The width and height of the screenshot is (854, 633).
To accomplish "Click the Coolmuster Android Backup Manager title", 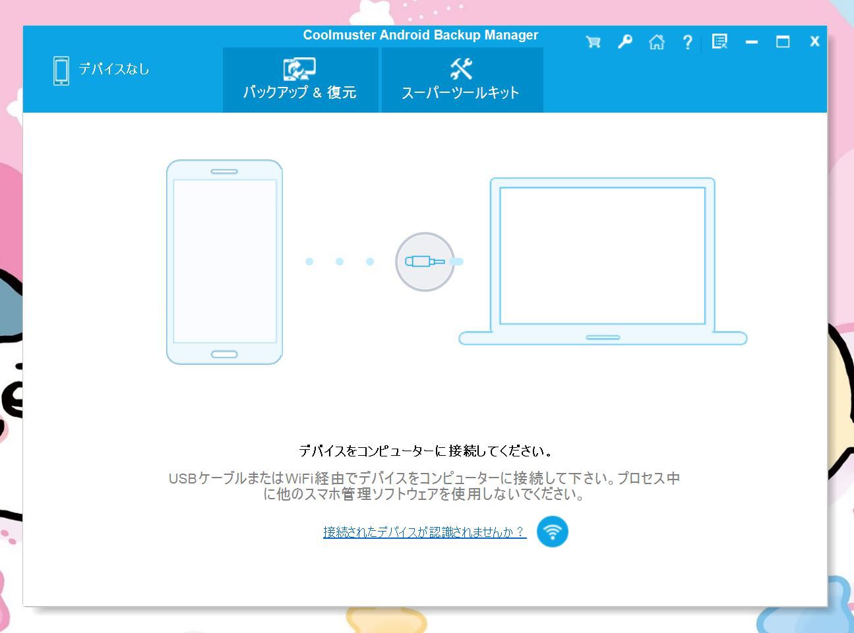I will (x=421, y=36).
